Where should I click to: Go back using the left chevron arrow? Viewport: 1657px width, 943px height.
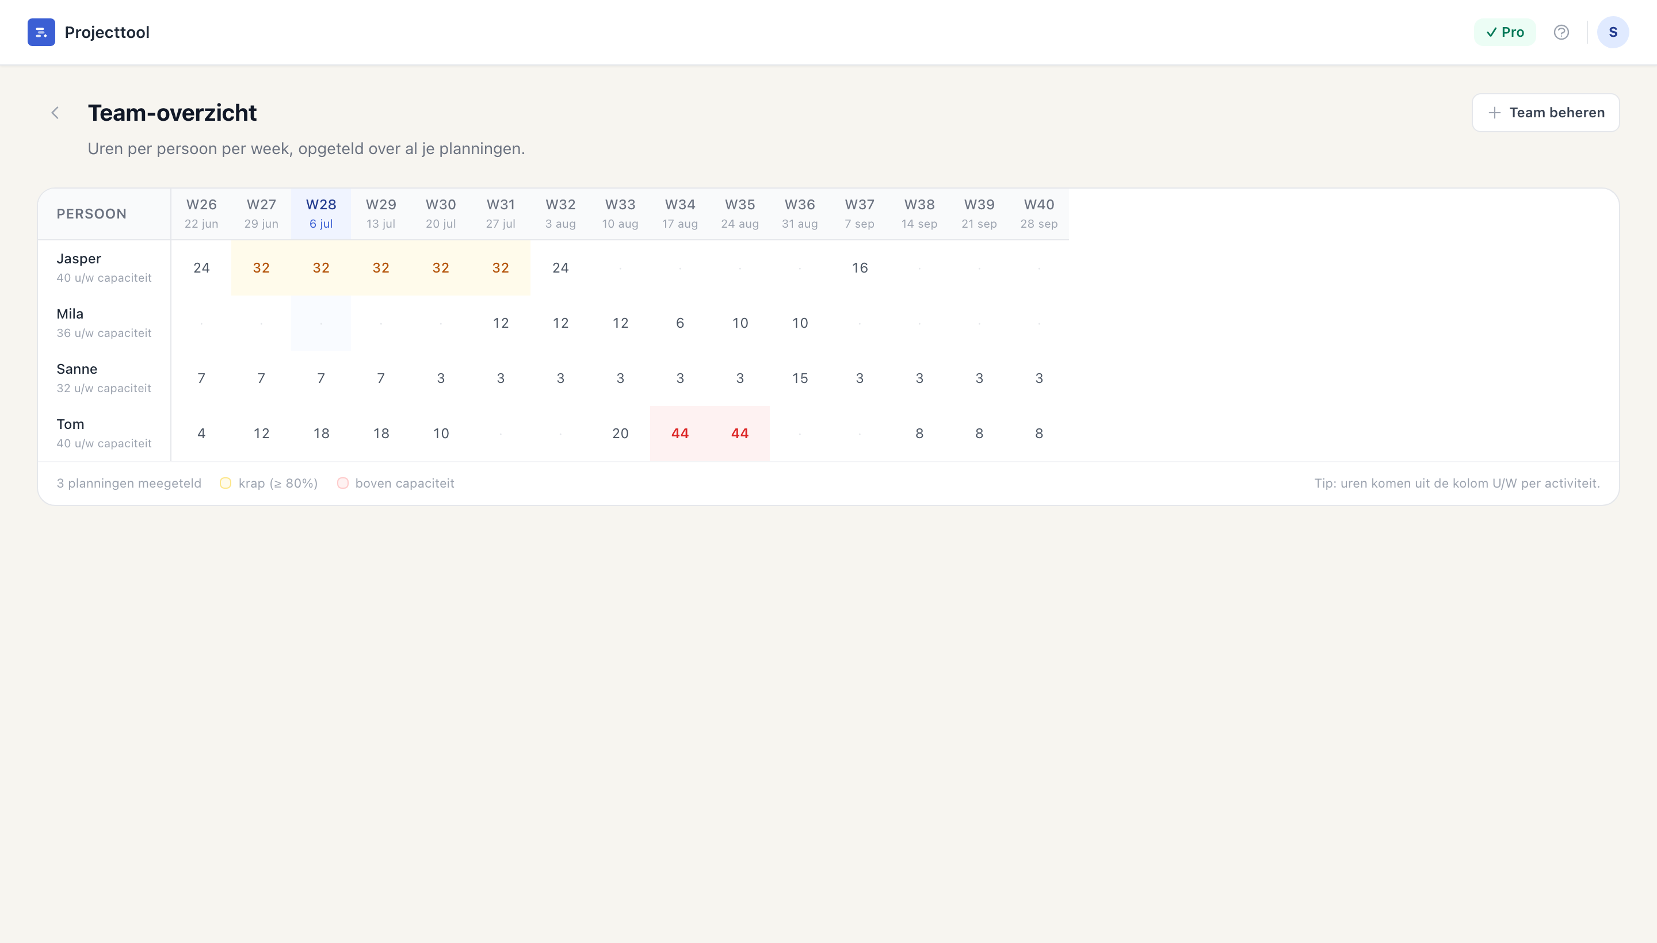[55, 113]
